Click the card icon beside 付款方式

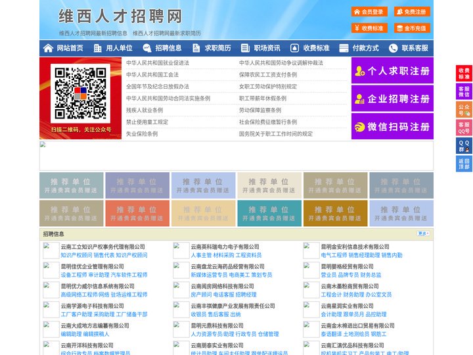344,48
